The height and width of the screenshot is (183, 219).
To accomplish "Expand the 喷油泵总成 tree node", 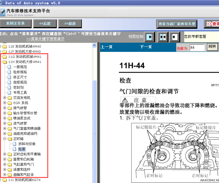I will click(5, 118).
